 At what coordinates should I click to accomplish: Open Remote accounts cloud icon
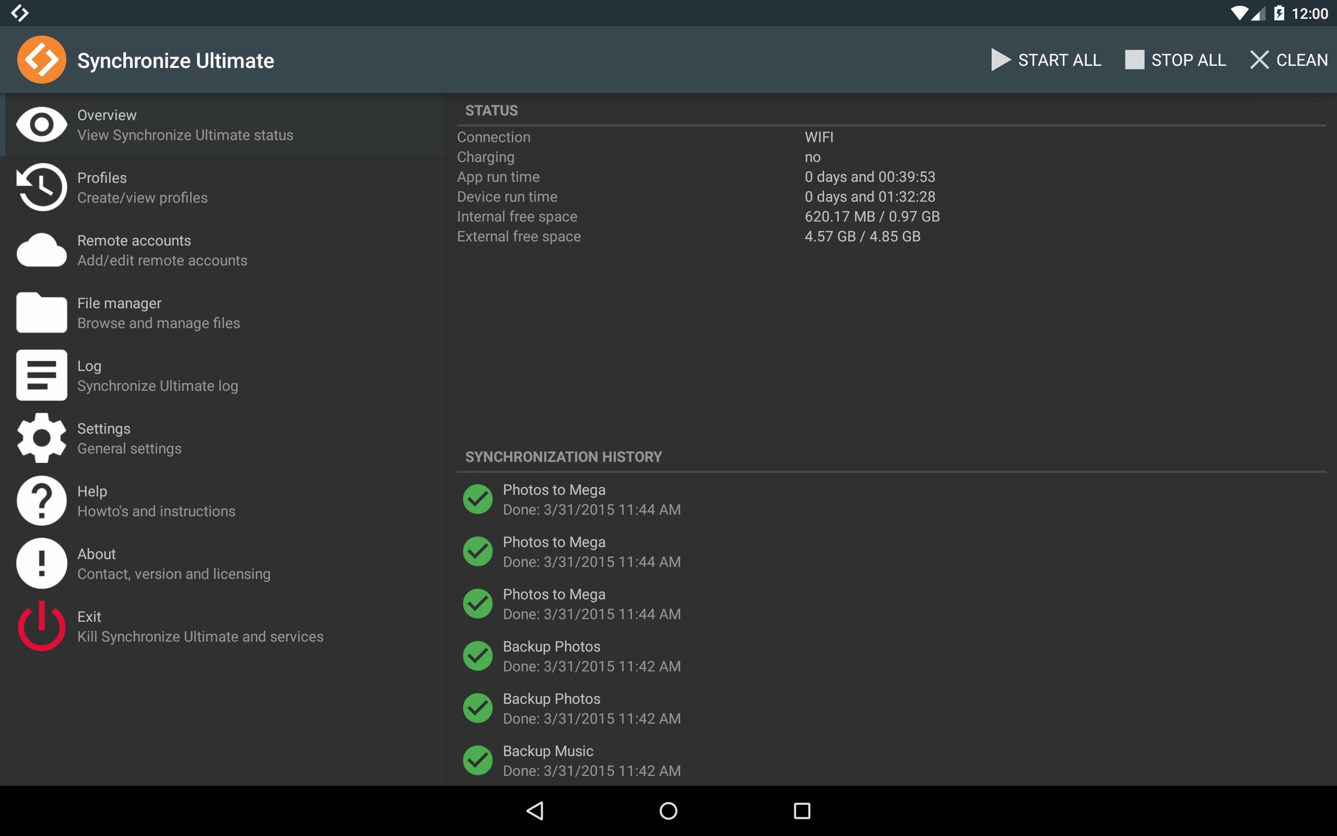point(41,250)
